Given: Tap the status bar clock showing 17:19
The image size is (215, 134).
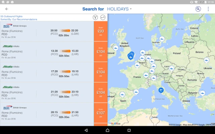Looking at the screenshot, I should point(211,2).
